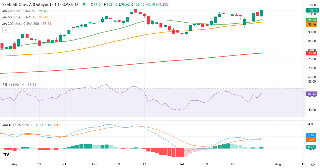Click the red 78.30 MA price tag
The width and height of the screenshot is (320, 168).
click(x=311, y=53)
